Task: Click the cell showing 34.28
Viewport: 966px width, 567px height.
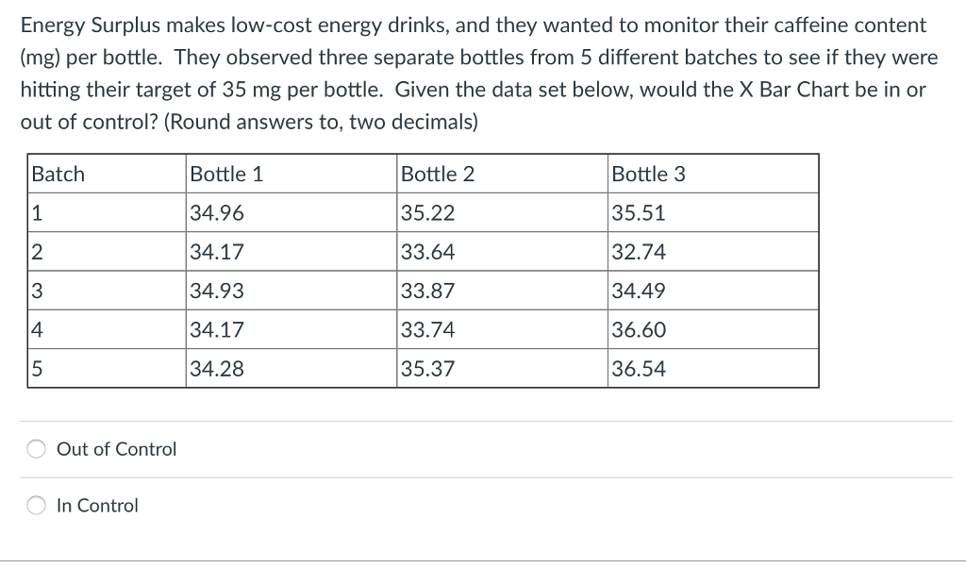Action: (x=291, y=368)
